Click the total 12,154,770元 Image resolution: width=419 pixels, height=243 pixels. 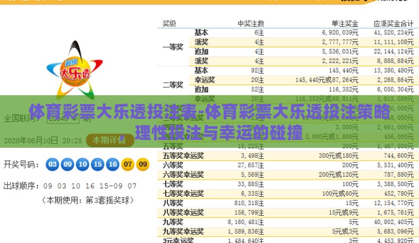394,203
